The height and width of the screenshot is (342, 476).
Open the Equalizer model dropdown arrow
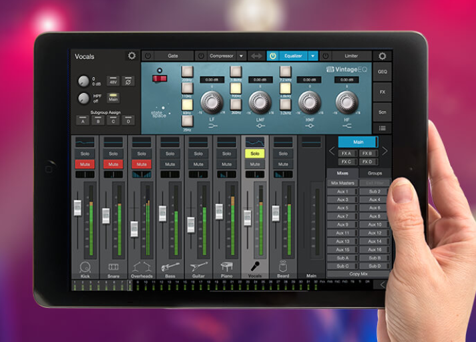coord(312,56)
